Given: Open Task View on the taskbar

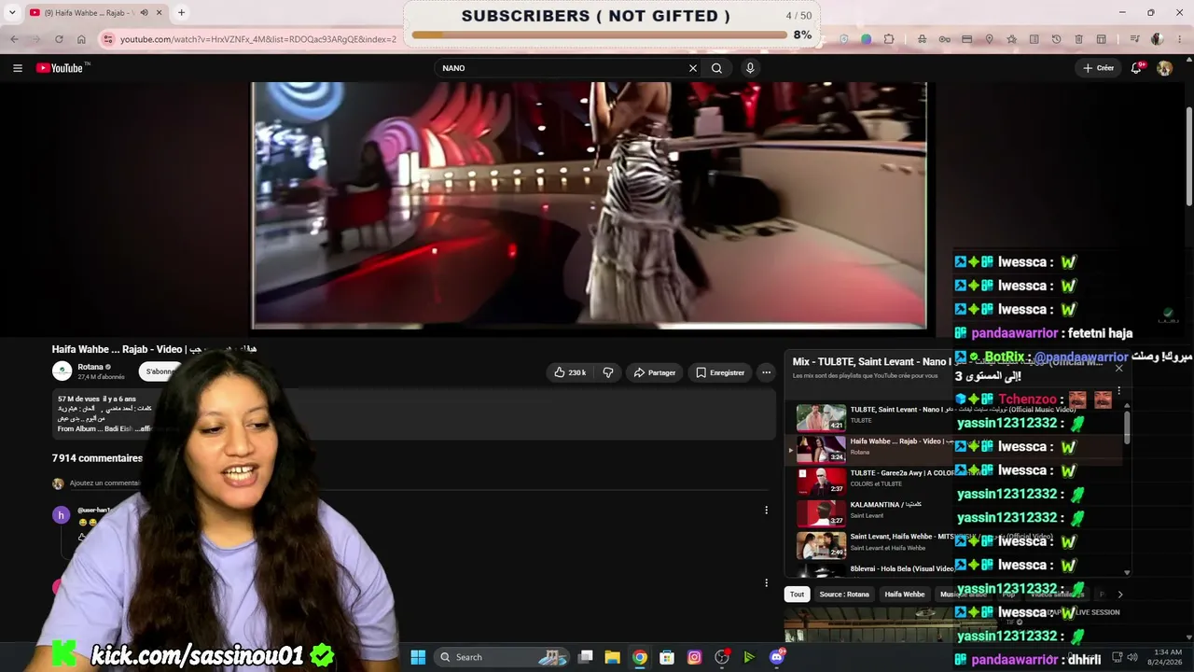Looking at the screenshot, I should pyautogui.click(x=585, y=657).
